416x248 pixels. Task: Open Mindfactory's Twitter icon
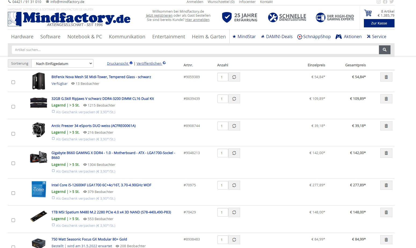[392, 2]
